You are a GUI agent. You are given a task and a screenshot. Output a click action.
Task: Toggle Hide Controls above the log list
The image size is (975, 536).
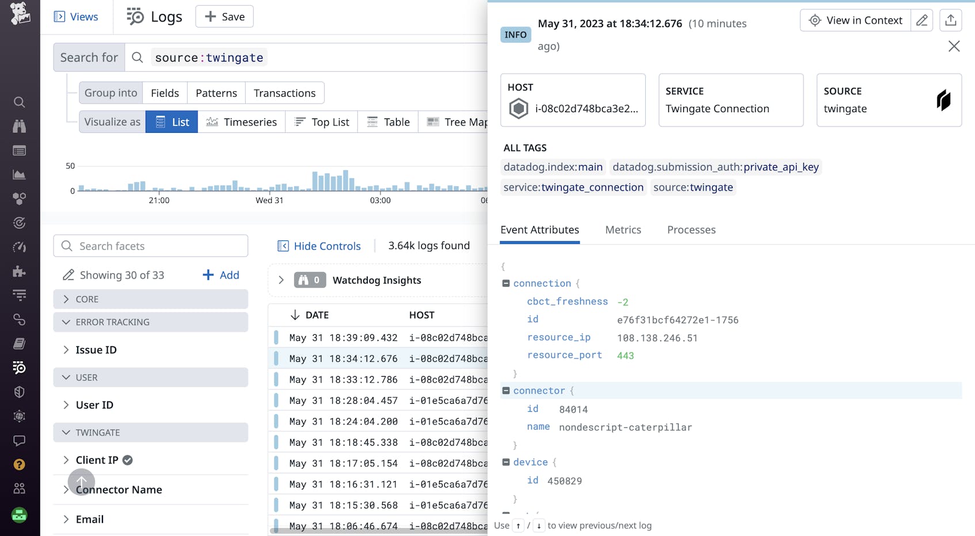coord(319,246)
